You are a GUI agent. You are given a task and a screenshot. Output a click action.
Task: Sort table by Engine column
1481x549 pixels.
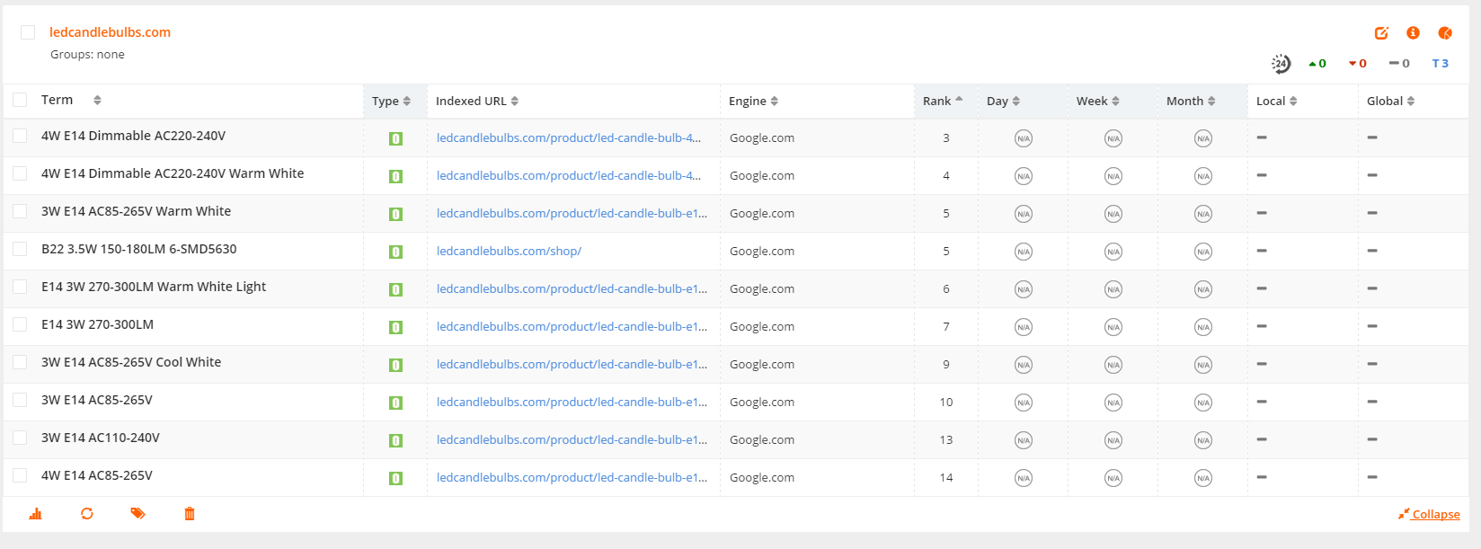[x=753, y=102]
